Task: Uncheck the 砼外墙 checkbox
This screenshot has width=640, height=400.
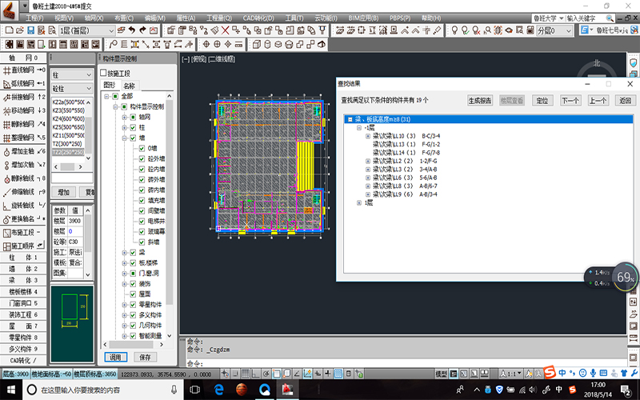Action: click(142, 158)
